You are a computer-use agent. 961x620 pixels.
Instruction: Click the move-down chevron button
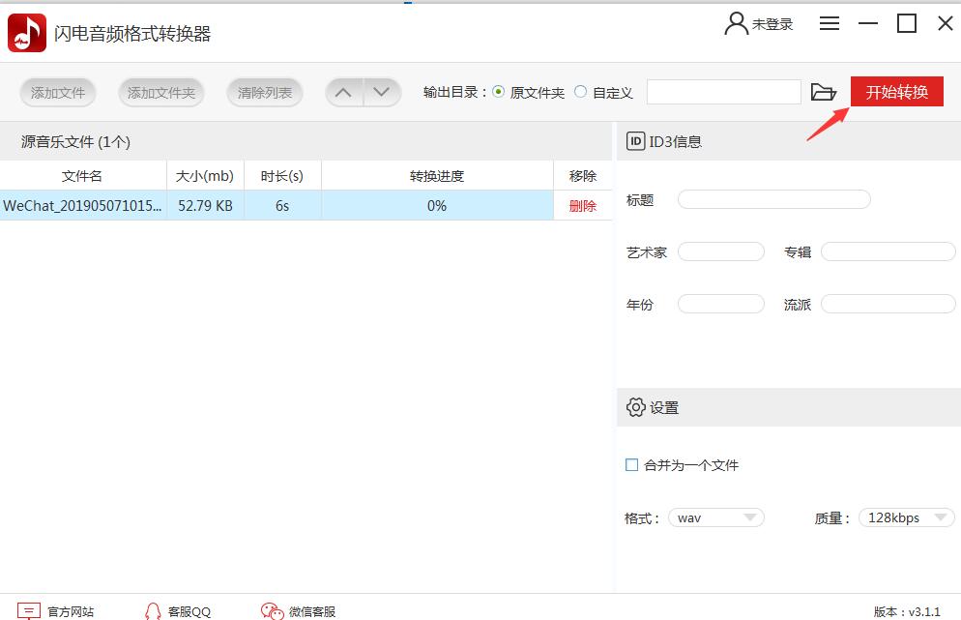[383, 92]
